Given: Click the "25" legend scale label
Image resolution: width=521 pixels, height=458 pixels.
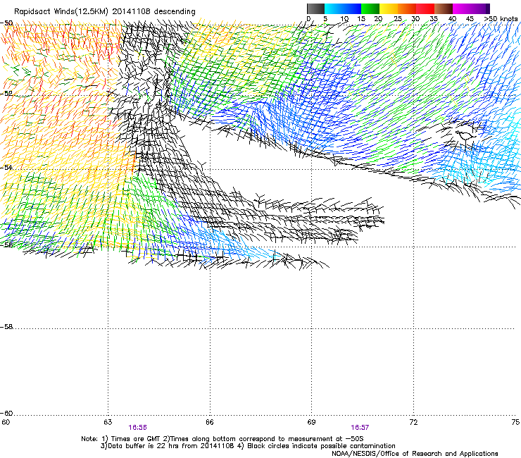Looking at the screenshot, I should (x=398, y=19).
